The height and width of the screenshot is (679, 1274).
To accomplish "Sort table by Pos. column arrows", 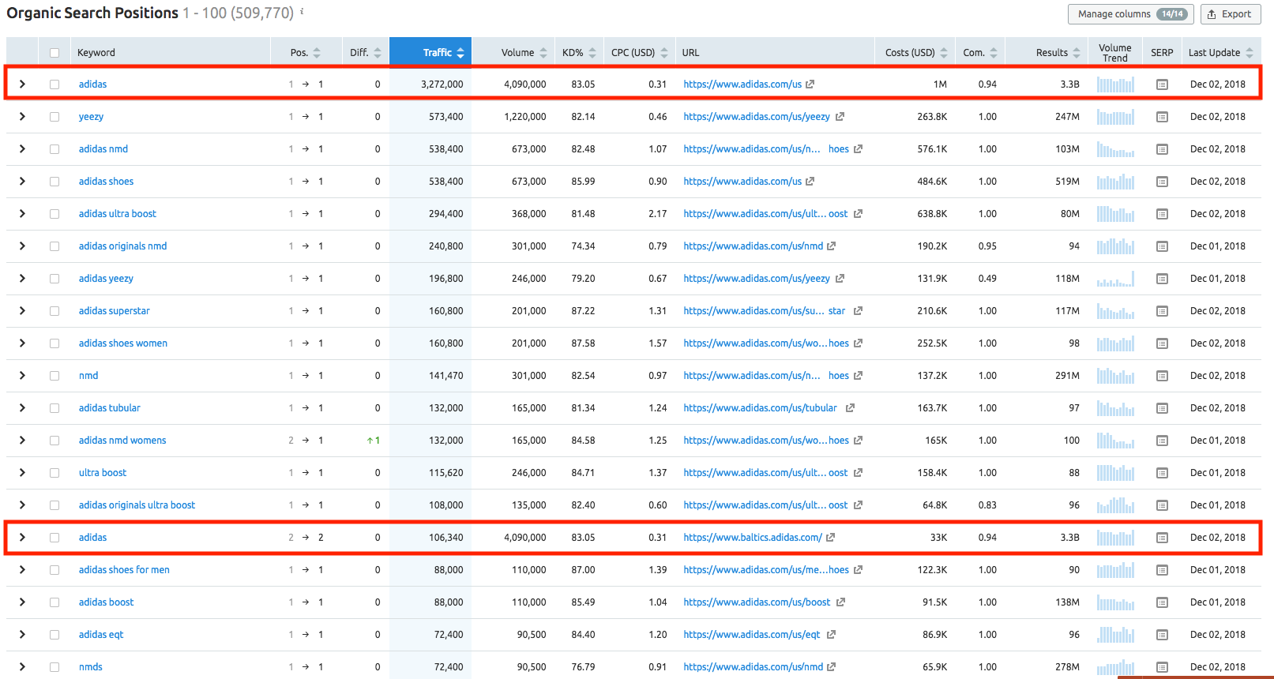I will 317,53.
